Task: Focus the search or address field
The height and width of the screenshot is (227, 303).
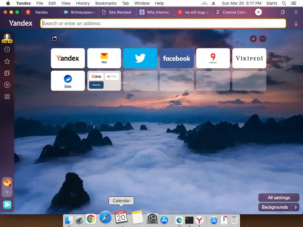Action: click(163, 24)
